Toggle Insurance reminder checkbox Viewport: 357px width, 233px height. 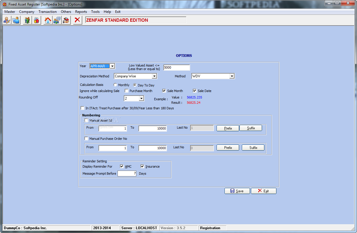click(x=143, y=166)
